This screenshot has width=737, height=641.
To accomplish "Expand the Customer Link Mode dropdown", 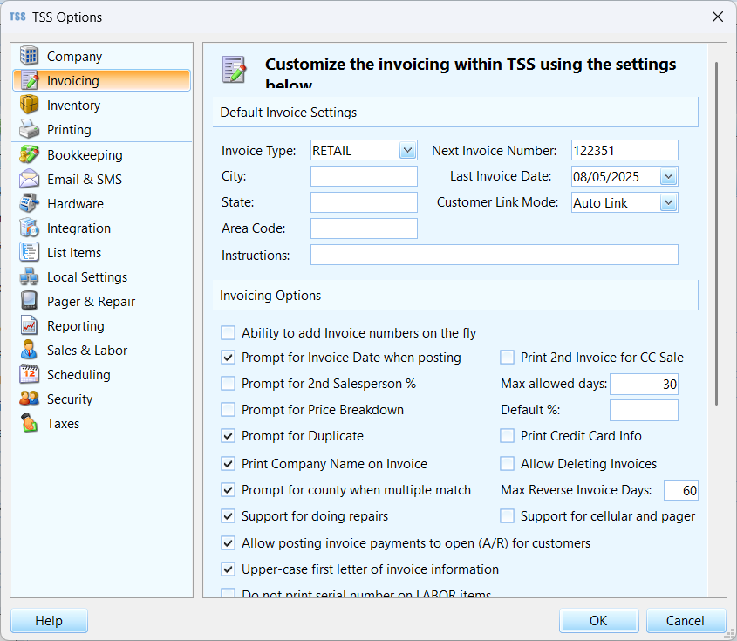I will [x=668, y=202].
